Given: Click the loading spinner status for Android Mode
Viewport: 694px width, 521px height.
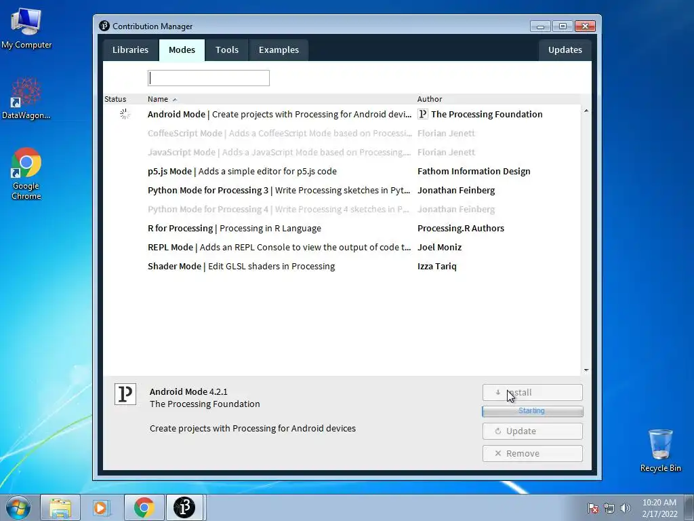Looking at the screenshot, I should click(x=125, y=114).
